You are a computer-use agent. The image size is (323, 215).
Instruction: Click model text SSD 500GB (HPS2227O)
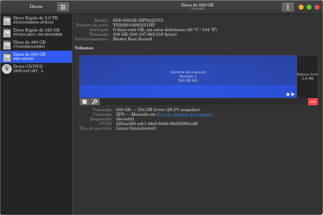click(138, 20)
